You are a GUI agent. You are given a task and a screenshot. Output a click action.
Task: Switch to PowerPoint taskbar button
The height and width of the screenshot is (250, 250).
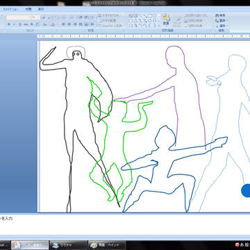click(x=30, y=245)
